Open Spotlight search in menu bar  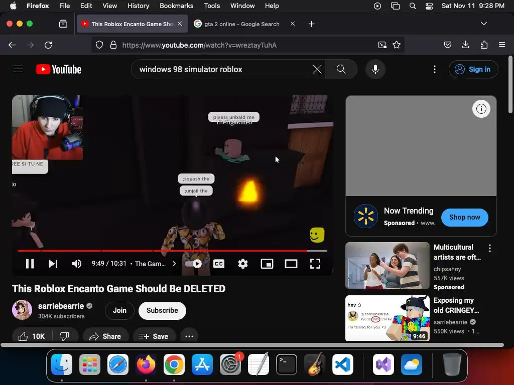tap(413, 6)
